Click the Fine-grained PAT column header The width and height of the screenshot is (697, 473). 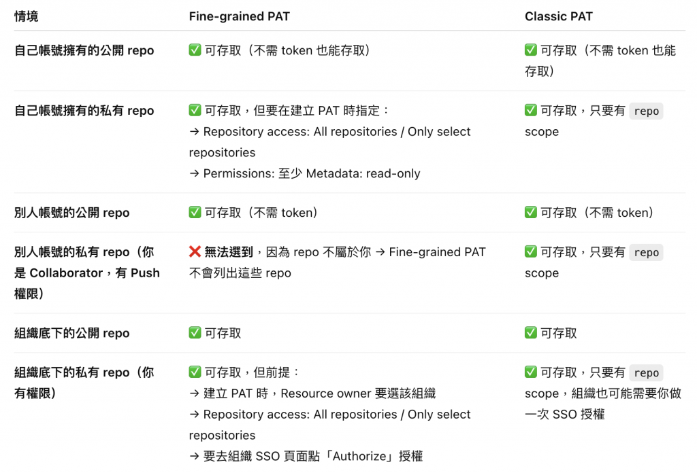coord(239,16)
